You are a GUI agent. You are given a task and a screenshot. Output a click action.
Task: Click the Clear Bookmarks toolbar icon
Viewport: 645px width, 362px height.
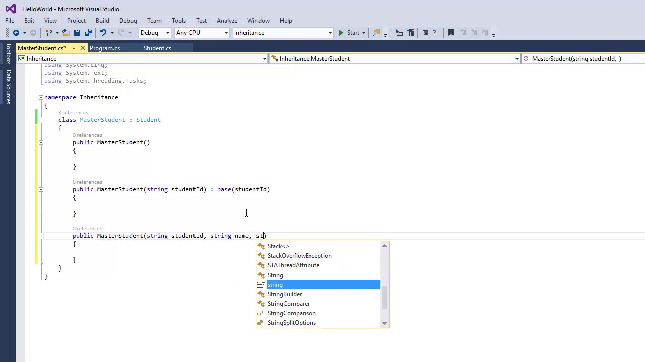click(x=485, y=33)
